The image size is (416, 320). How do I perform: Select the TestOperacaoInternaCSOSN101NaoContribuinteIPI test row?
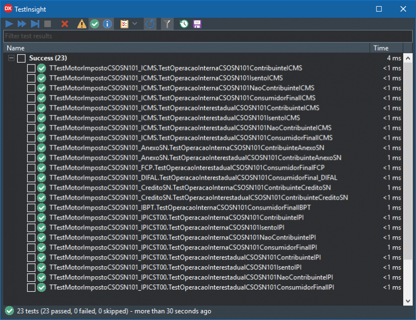coord(204,237)
